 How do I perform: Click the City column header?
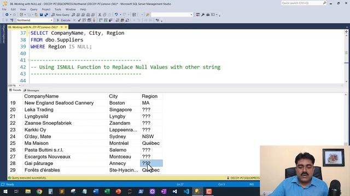(x=124, y=96)
